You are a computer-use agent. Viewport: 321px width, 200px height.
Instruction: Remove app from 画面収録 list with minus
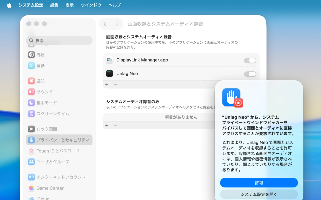115,85
